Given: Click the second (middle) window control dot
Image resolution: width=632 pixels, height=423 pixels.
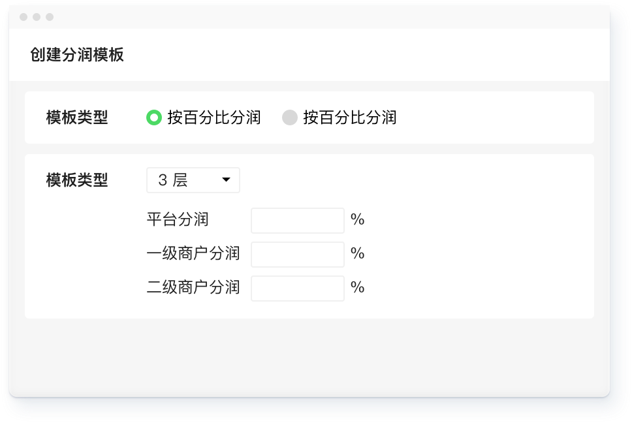Looking at the screenshot, I should click(x=37, y=17).
